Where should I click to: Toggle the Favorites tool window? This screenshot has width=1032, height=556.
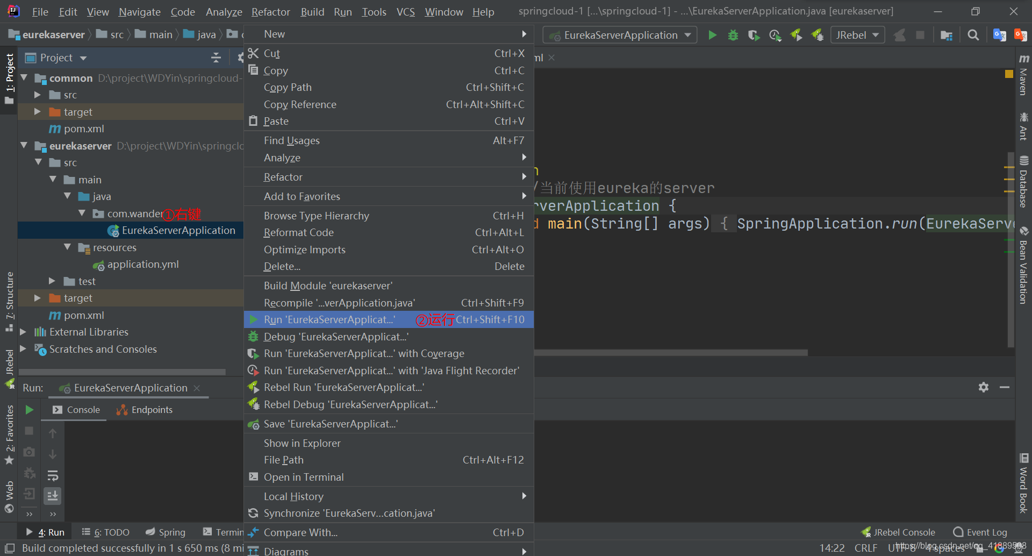(x=9, y=434)
